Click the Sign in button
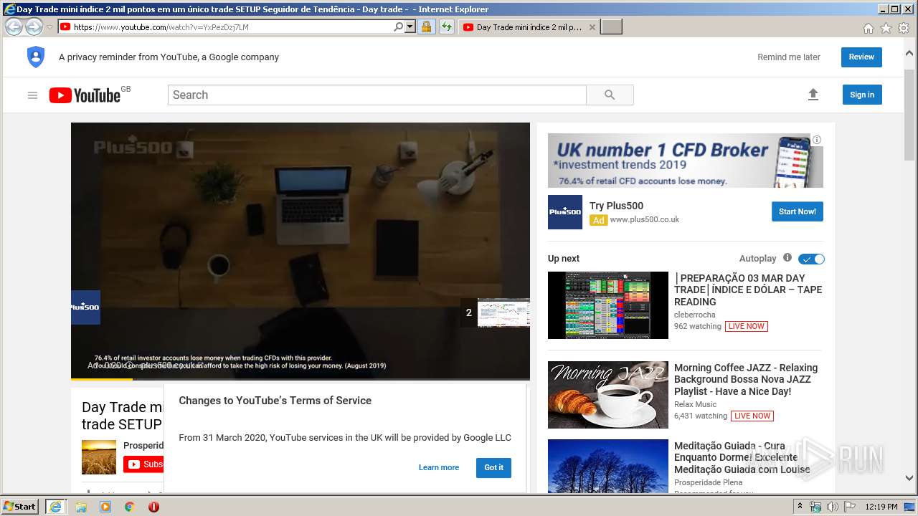 862,95
